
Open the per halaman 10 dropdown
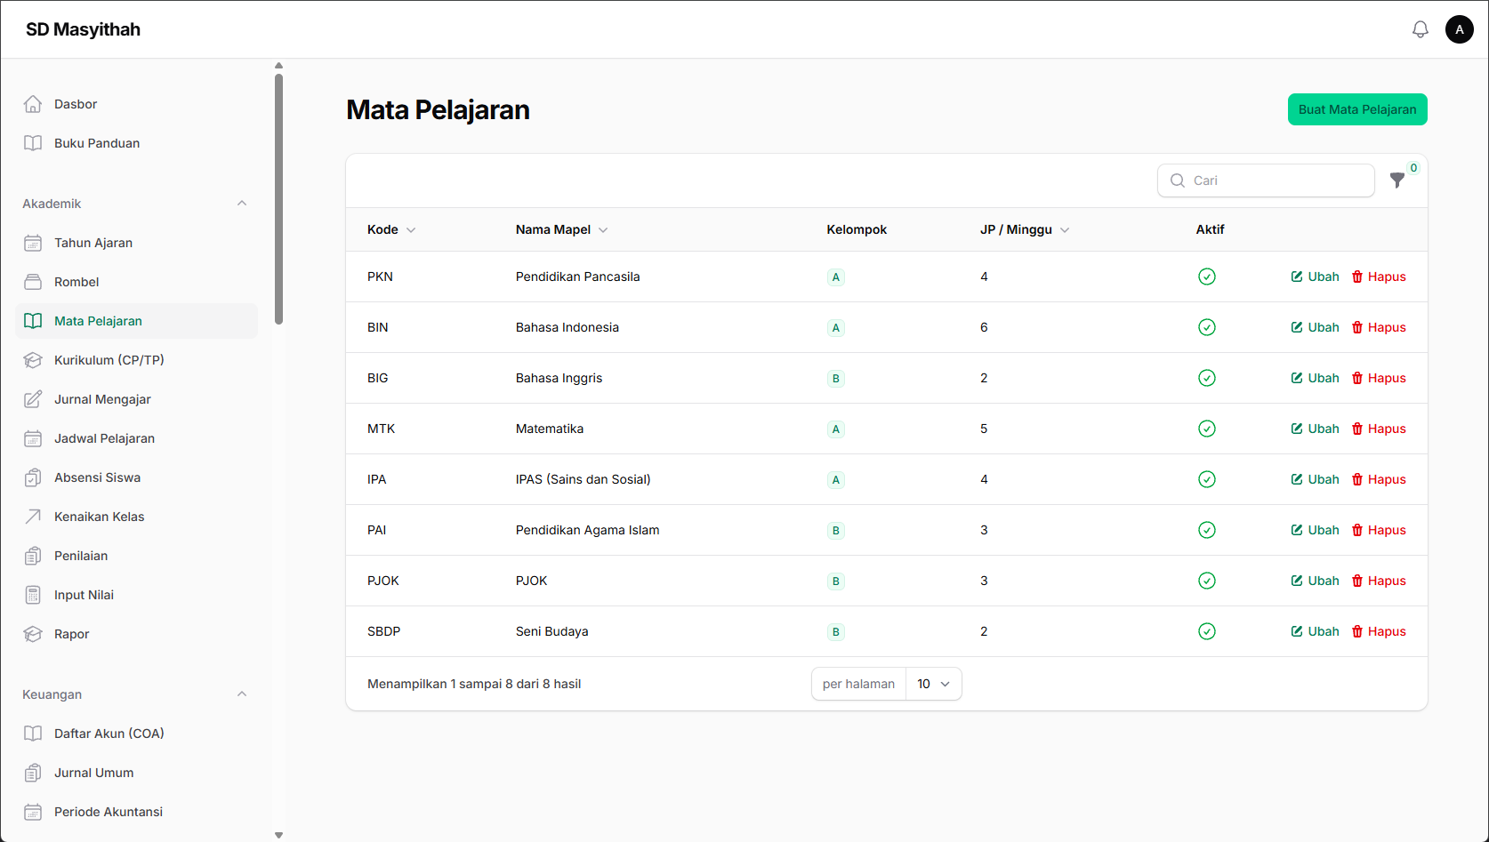coord(933,684)
